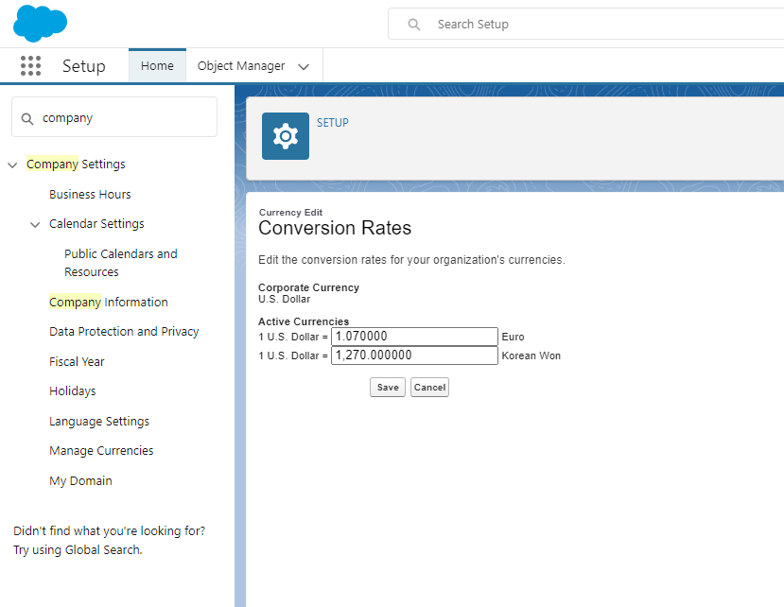Screen dimensions: 784x607
Task: Save the conversion rates
Action: pyautogui.click(x=388, y=388)
